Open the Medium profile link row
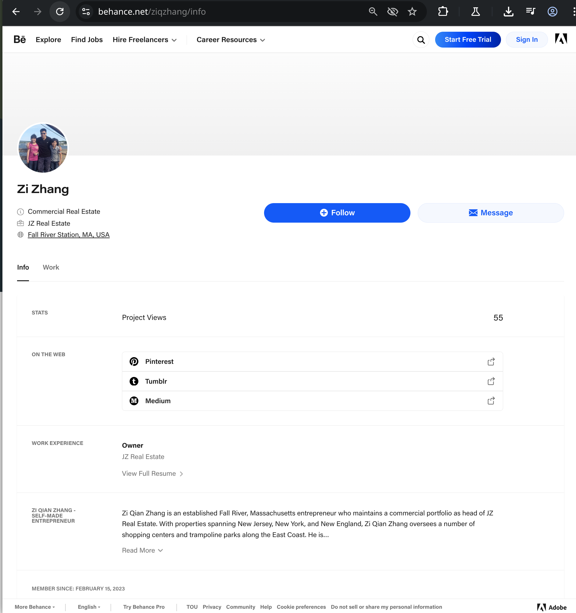Screen dimensions: 576x613 coord(312,401)
